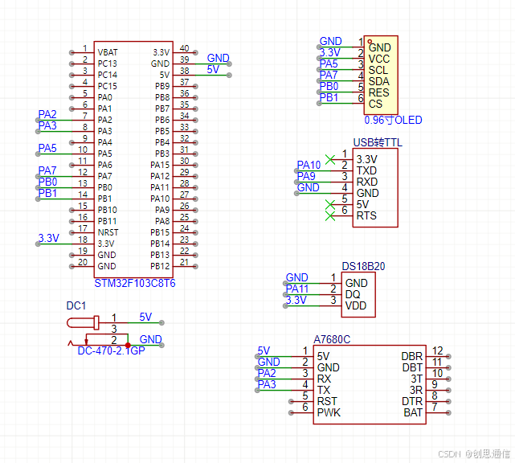Select the SCL pin name on the OLED
The image size is (515, 463).
(x=378, y=70)
